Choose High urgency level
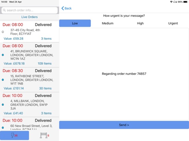 pos(140,23)
